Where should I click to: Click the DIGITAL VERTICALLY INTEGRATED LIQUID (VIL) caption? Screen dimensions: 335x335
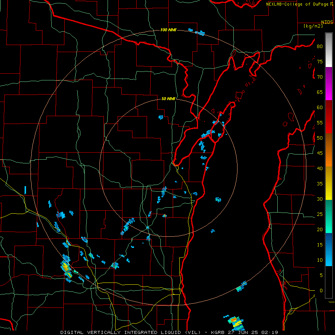point(130,332)
